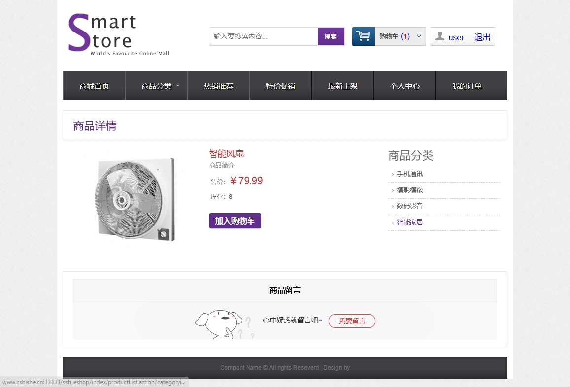This screenshot has height=387, width=570.
Task: Open the user profile link
Action: click(456, 37)
